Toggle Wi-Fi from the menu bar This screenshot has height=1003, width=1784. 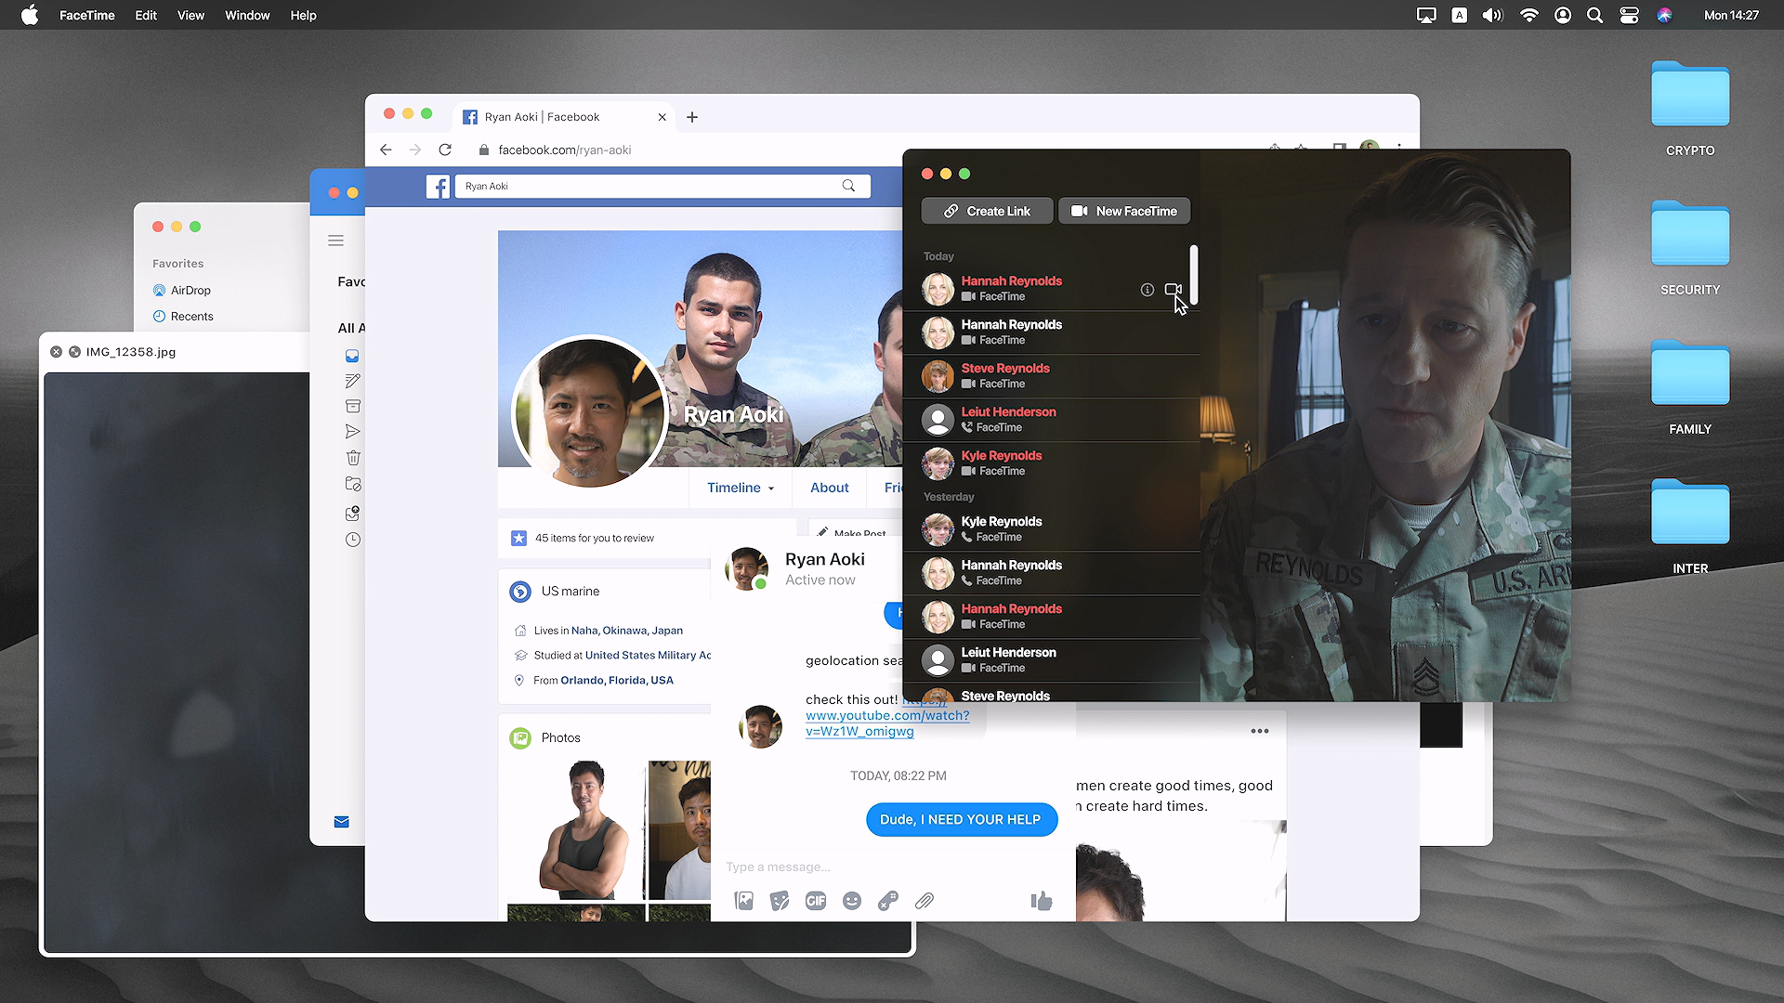[1528, 15]
